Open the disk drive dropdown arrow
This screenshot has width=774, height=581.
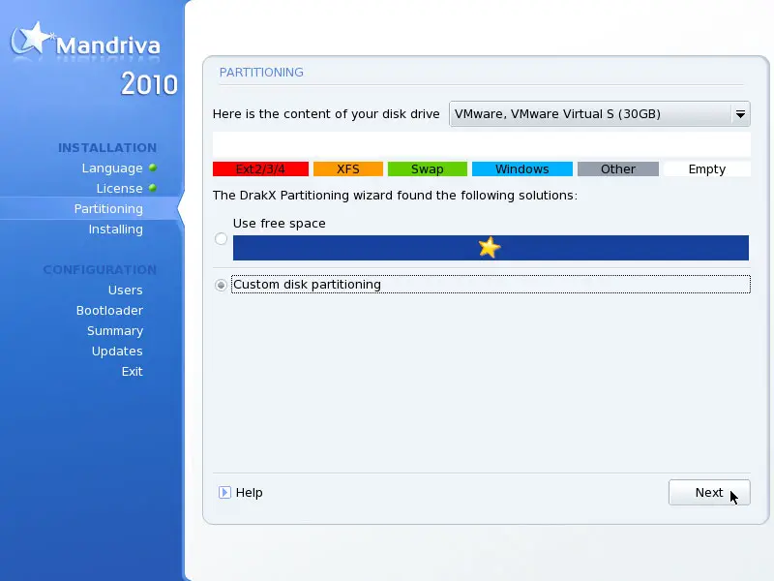click(740, 114)
